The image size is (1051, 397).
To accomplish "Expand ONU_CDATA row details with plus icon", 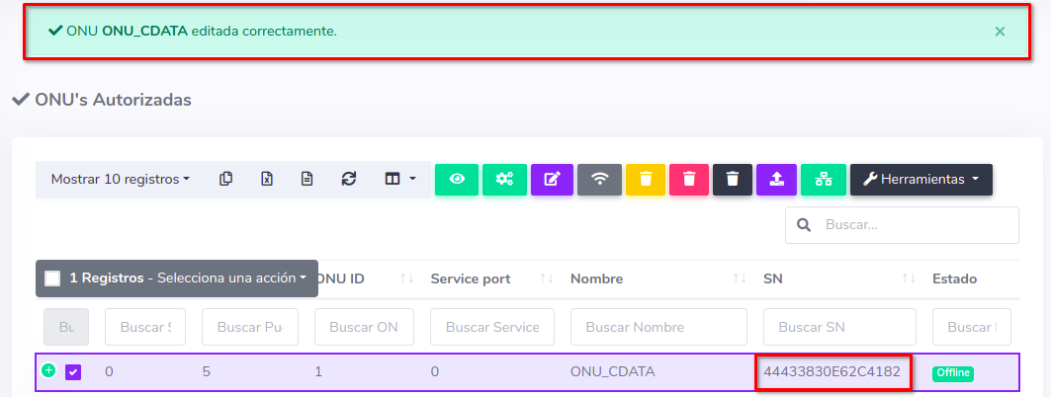I will (x=48, y=370).
